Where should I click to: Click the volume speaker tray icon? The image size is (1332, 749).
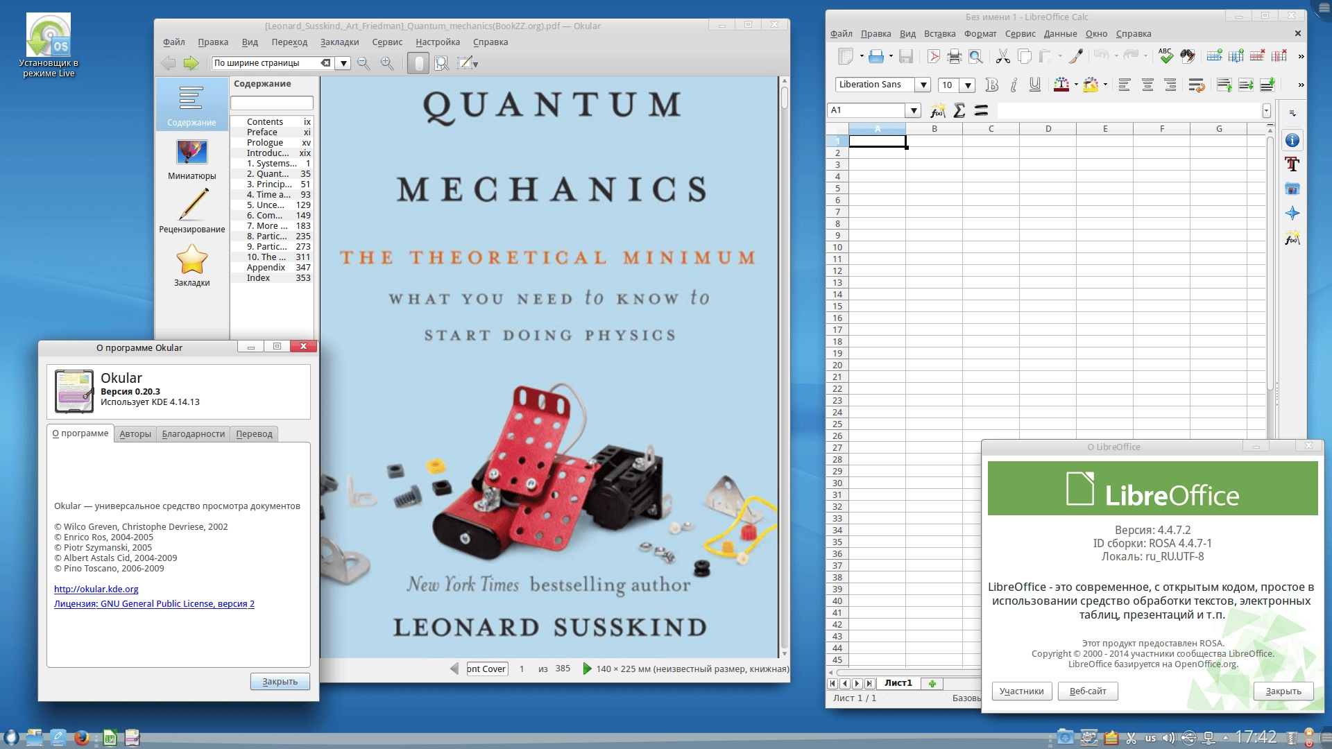click(1168, 738)
